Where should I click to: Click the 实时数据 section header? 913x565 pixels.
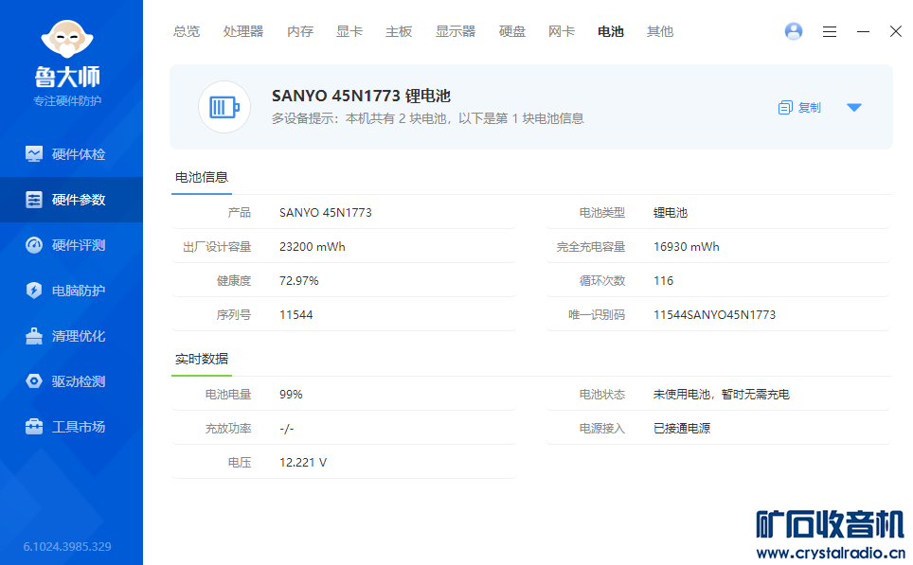coord(202,359)
